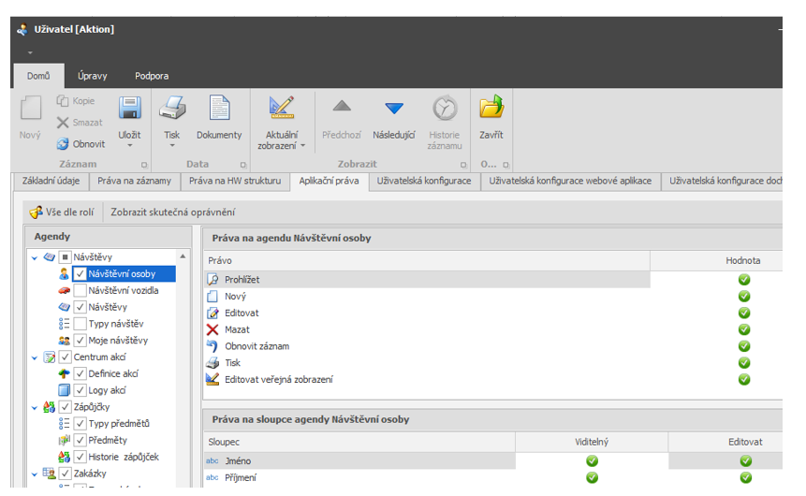
Task: Toggle the Logy akcí checkbox
Action: (80, 390)
